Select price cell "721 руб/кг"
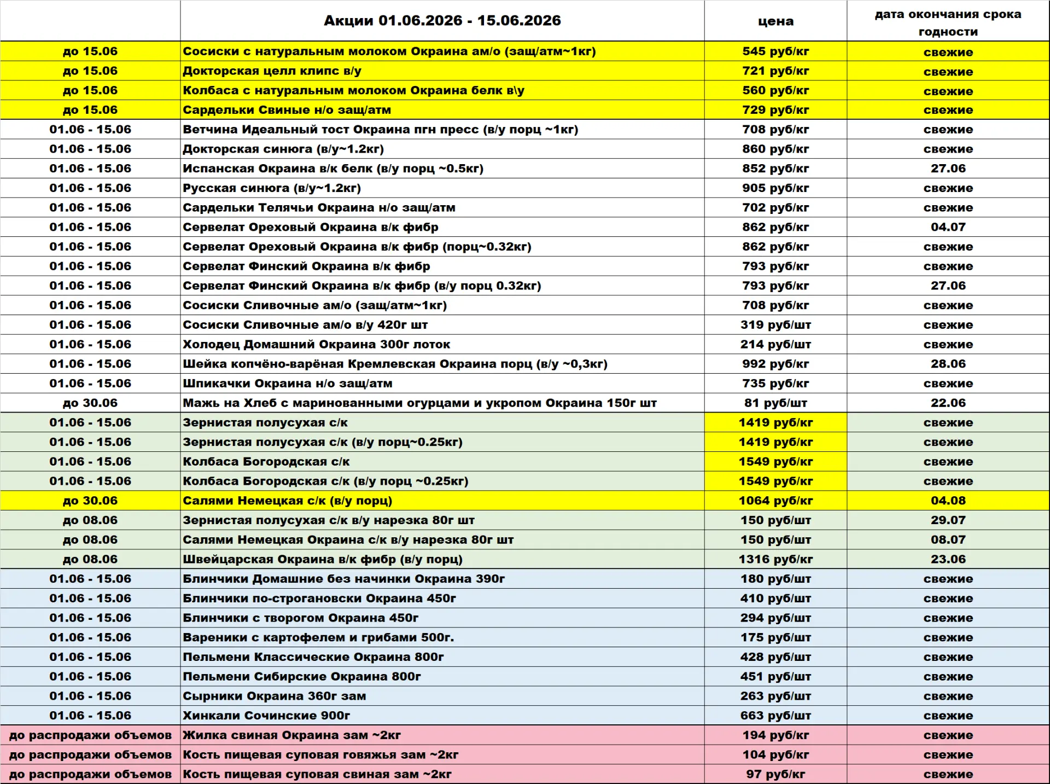 pyautogui.click(x=775, y=71)
